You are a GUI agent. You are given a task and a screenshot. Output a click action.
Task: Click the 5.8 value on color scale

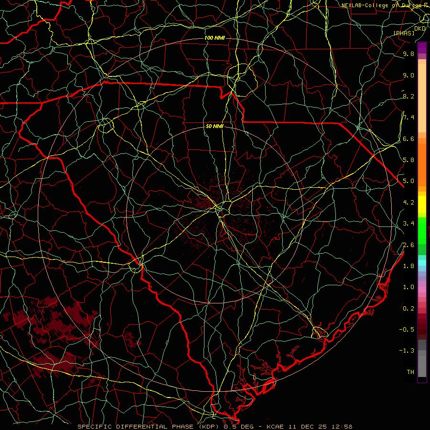point(408,160)
